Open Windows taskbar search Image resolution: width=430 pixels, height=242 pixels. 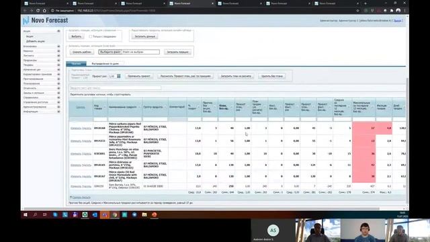coord(35,215)
